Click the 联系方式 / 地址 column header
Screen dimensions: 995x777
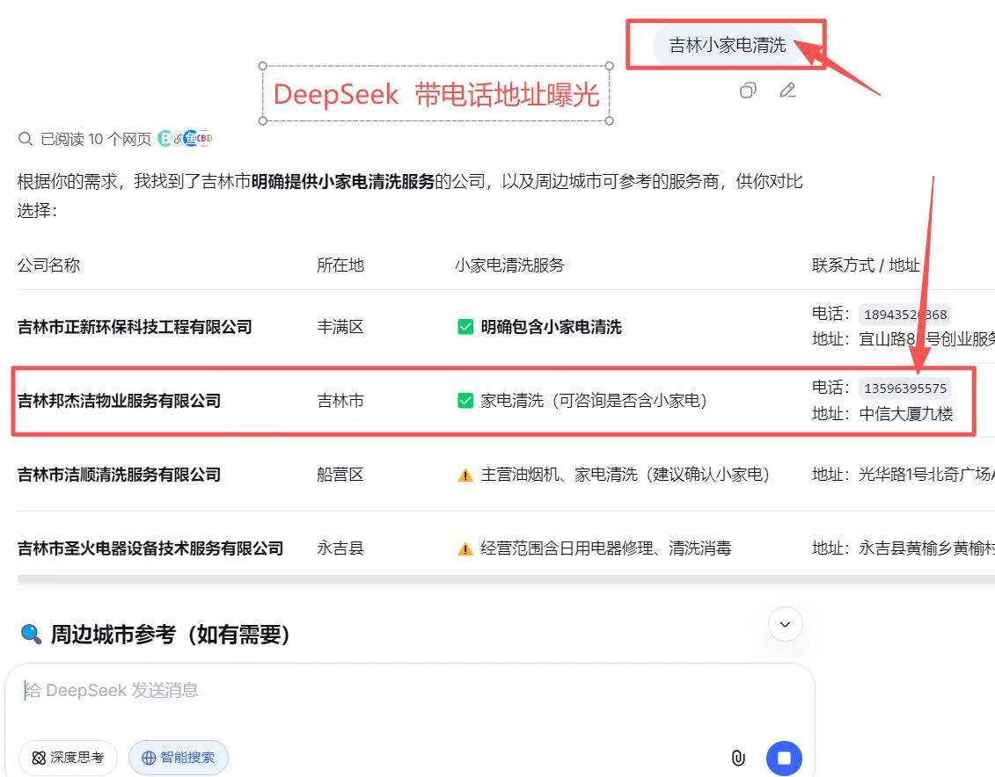866,265
